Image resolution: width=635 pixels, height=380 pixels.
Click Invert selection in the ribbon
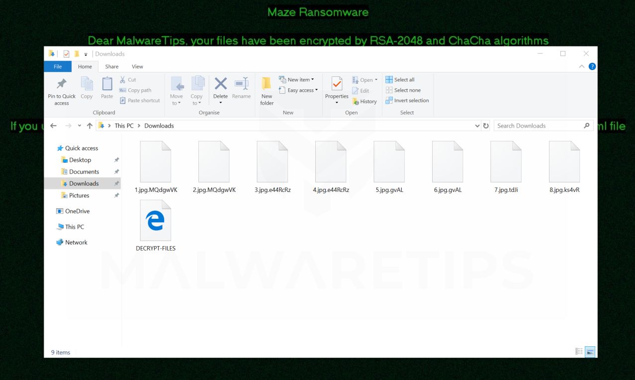407,100
